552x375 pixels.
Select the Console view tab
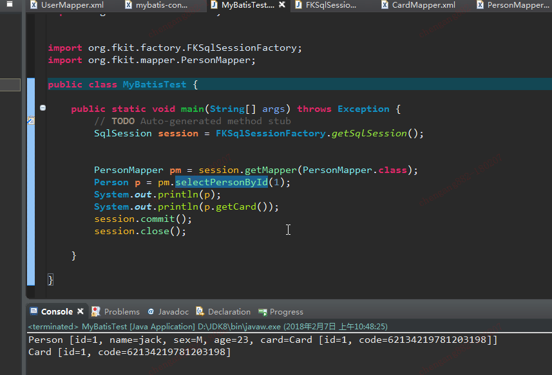pos(57,312)
